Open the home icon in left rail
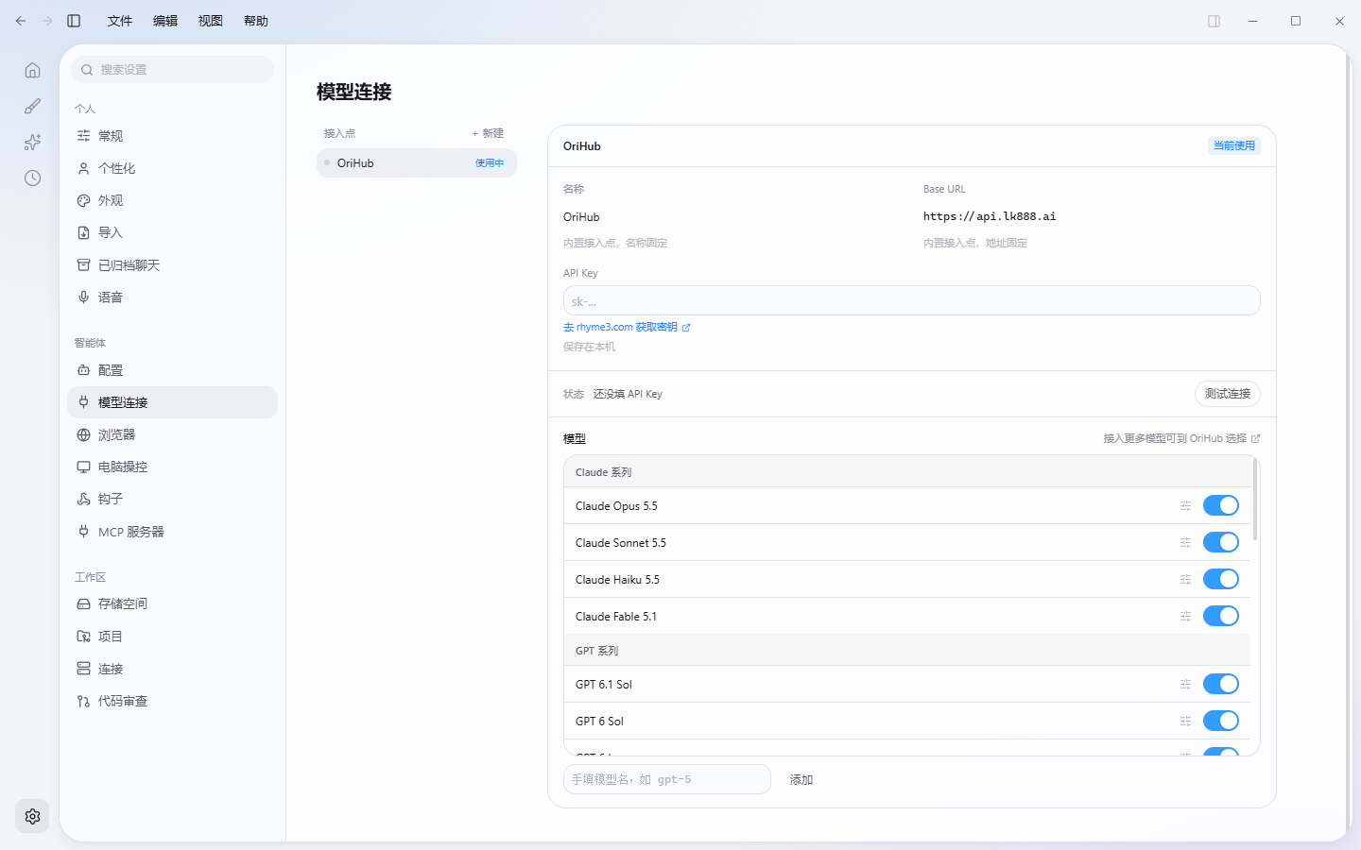 (x=32, y=70)
